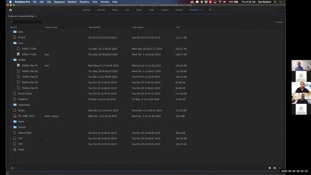The width and height of the screenshot is (311, 175).
Task: Collapse the Cuts folder
Action: 11,43
